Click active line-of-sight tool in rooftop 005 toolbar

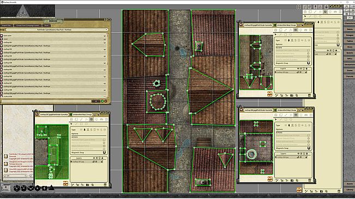(x=296, y=30)
